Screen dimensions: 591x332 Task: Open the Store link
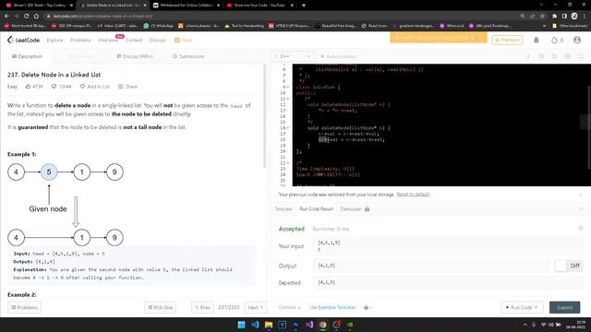184,40
